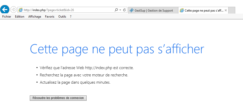Click the address bar URL field
Screen dimensions: 243x107
[68, 10]
